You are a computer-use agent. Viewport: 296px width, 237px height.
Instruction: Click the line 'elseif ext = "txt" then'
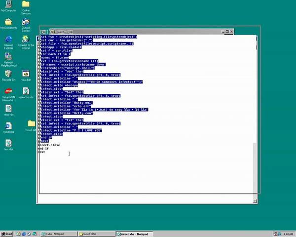(62, 120)
